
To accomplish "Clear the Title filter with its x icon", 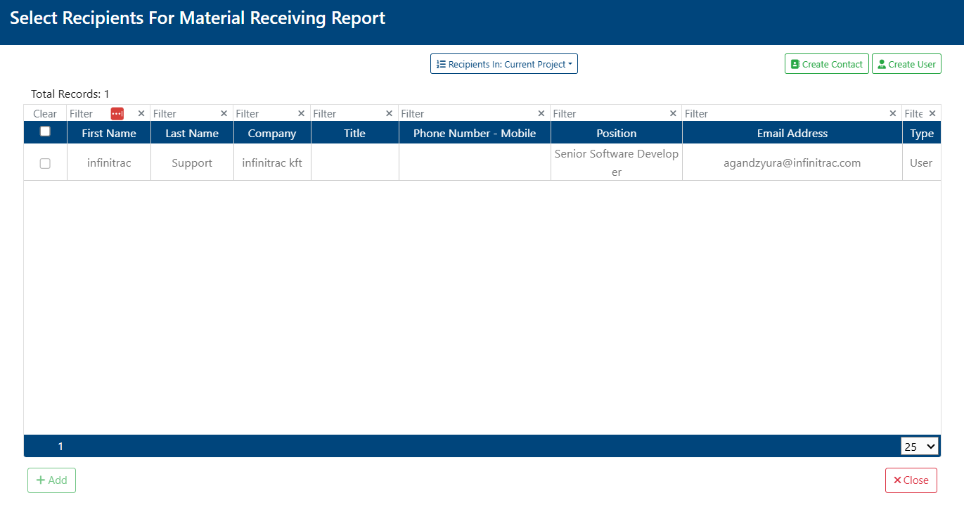I will 390,113.
